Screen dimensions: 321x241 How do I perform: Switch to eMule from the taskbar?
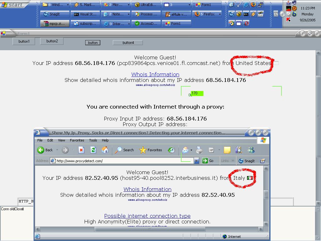click(176, 14)
